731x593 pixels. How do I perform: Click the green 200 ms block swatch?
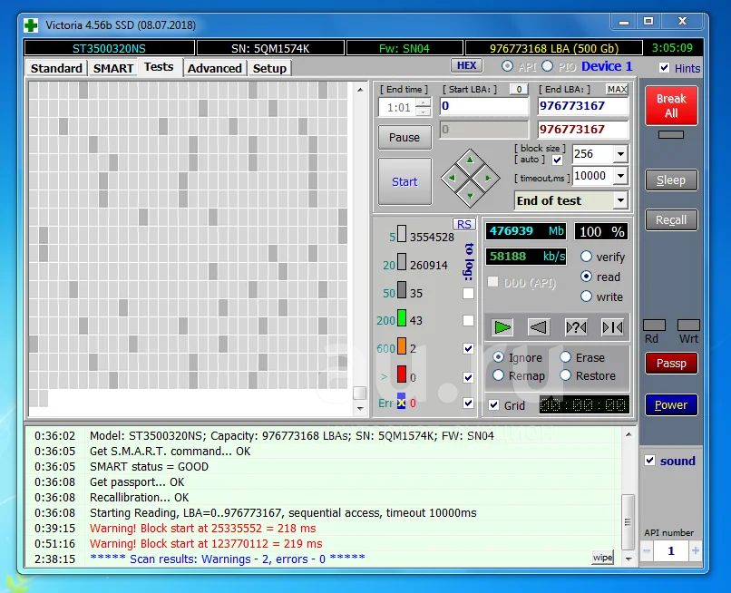(402, 318)
